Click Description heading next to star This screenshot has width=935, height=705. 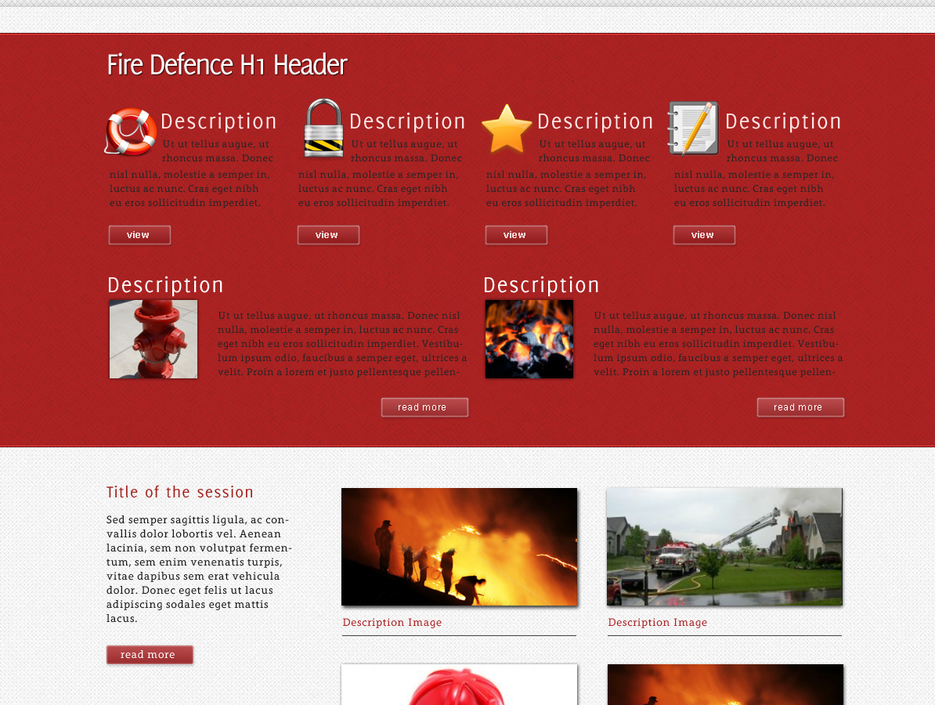click(595, 121)
